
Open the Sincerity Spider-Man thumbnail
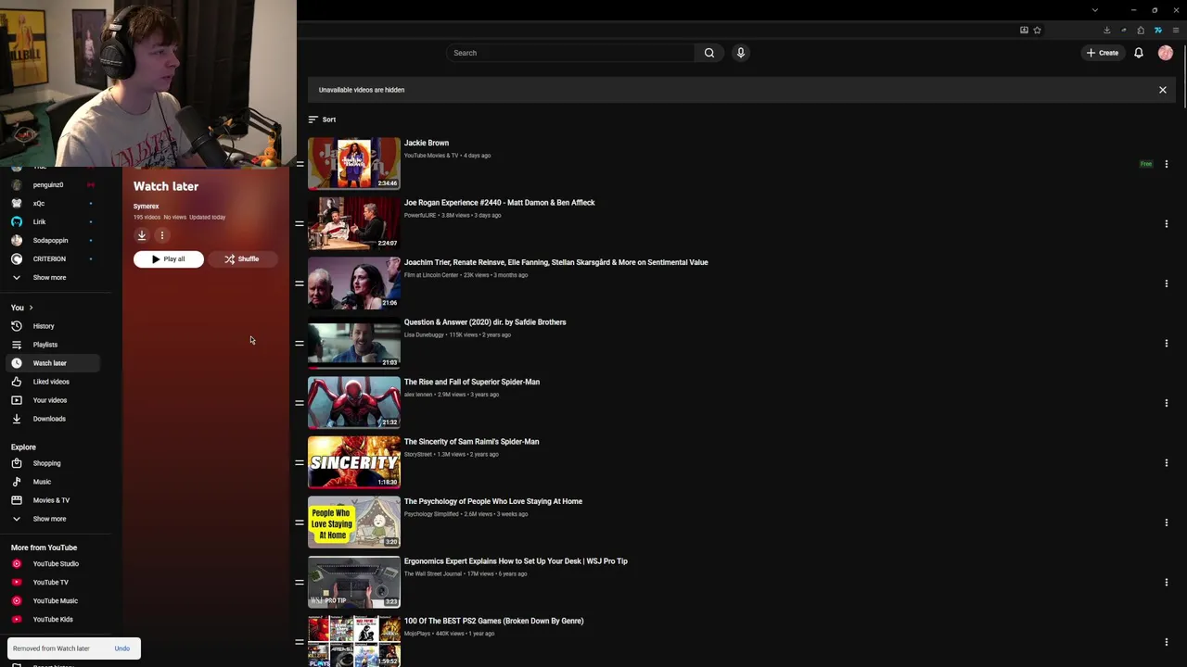(354, 462)
